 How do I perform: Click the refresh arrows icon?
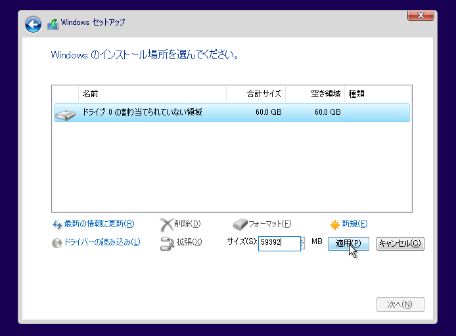click(x=57, y=225)
